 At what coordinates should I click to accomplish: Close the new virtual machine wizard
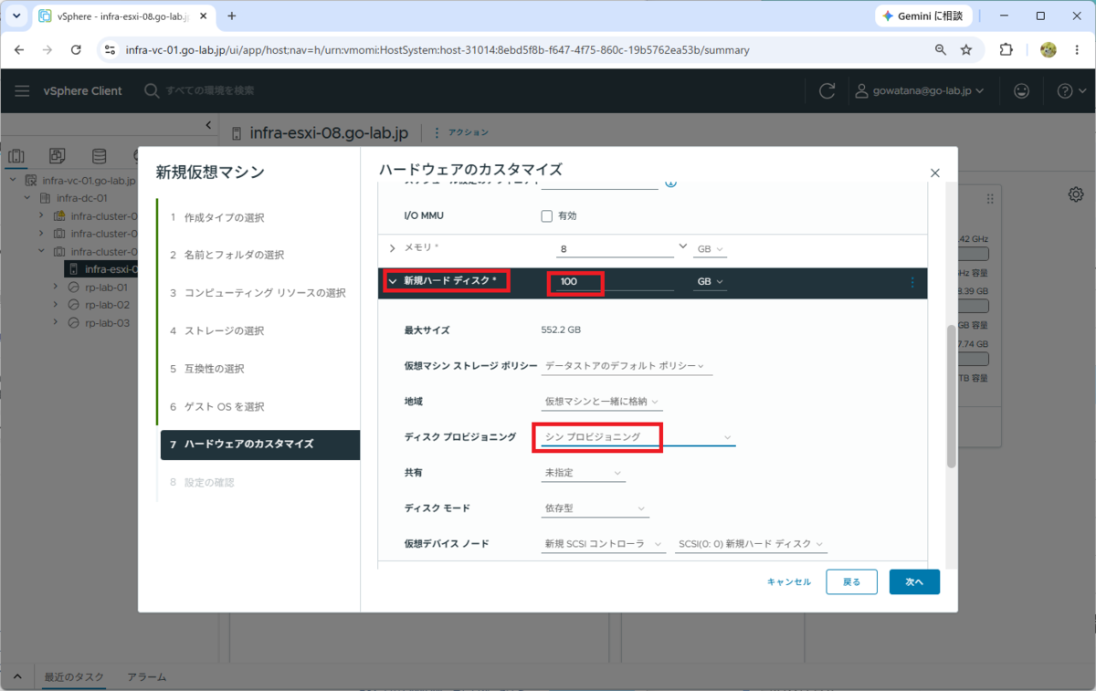click(934, 173)
